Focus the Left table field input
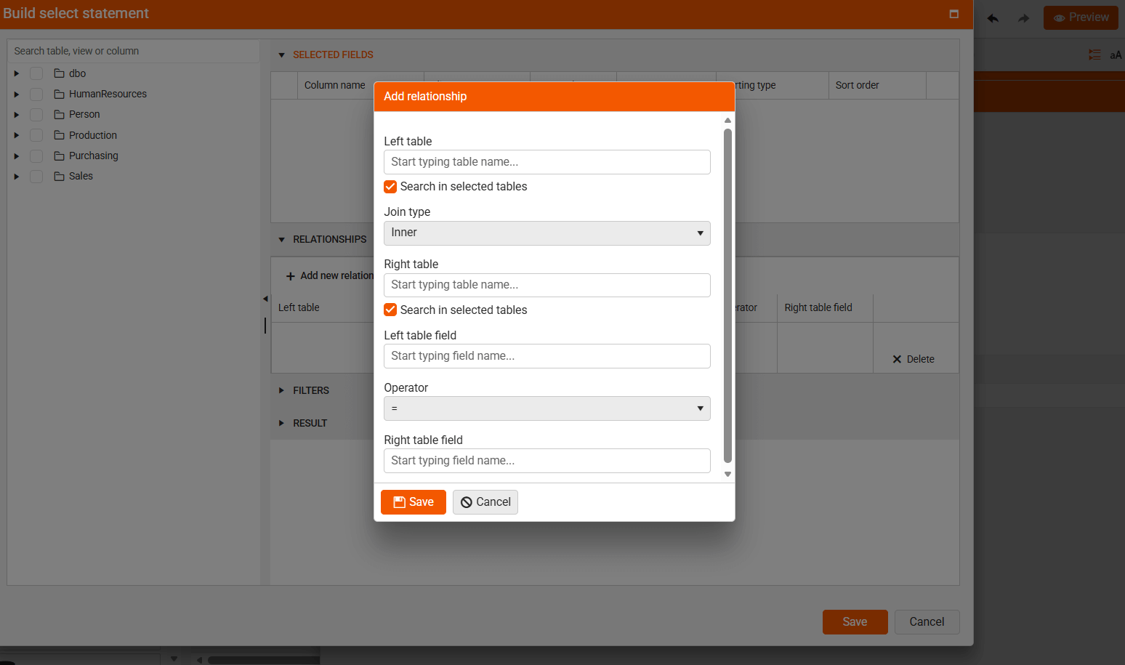The image size is (1125, 665). click(547, 356)
